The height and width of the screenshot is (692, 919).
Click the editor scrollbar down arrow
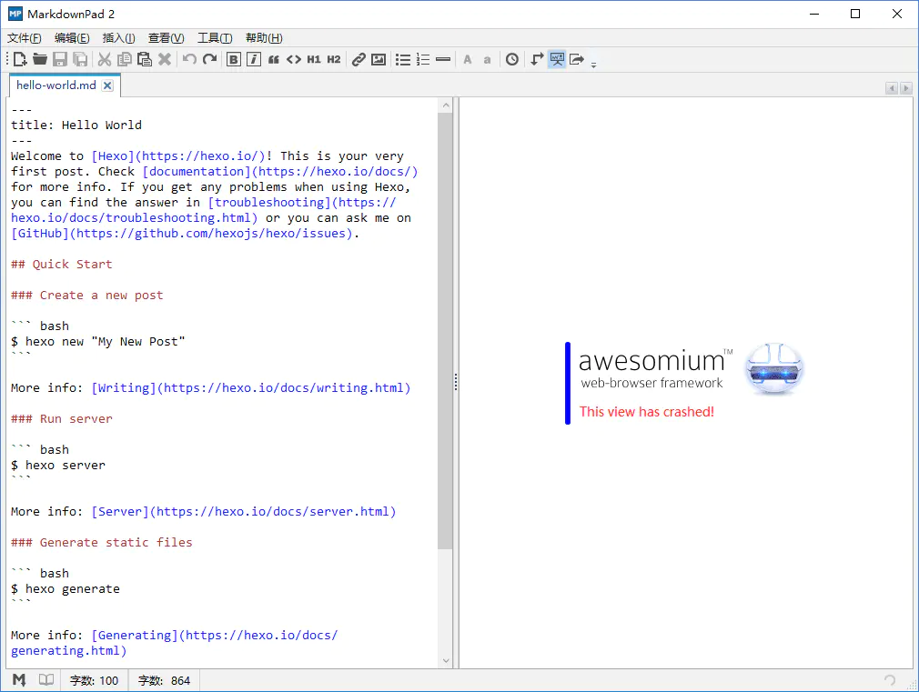click(446, 660)
